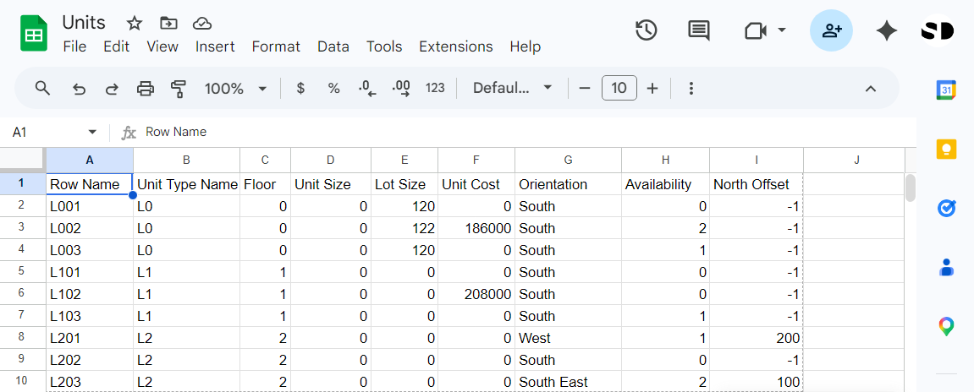Viewport: 974px width, 392px height.
Task: Click the Share people icon
Action: (x=831, y=31)
